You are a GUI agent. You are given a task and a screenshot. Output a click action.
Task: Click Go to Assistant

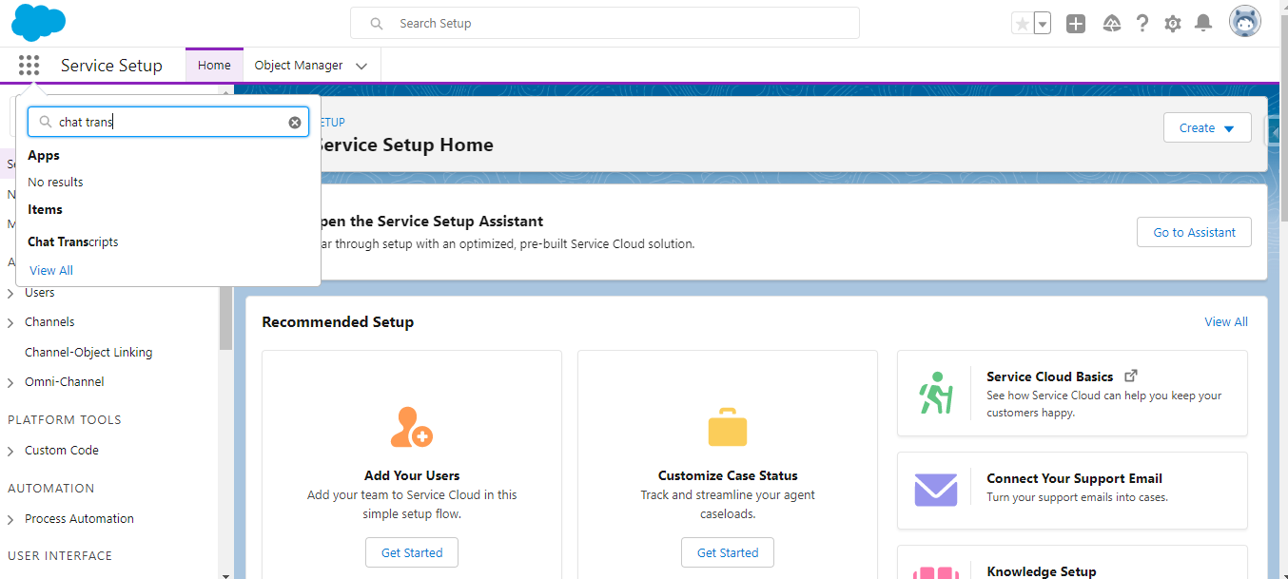tap(1194, 231)
